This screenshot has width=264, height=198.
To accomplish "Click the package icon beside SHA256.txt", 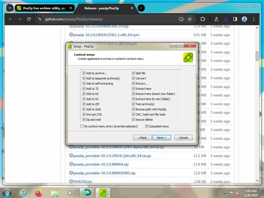I will 71,181.
